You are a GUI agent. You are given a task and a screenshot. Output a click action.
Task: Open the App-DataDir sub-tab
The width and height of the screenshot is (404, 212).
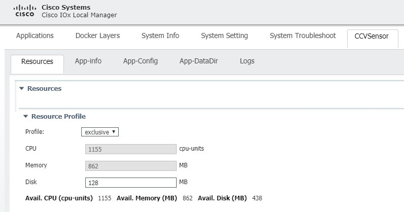click(x=198, y=61)
